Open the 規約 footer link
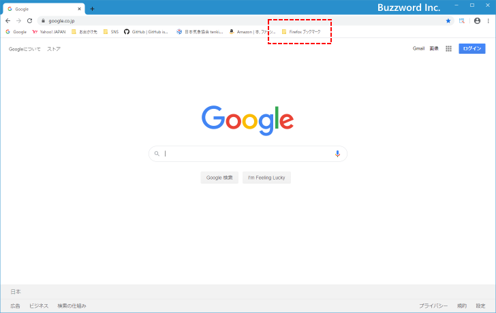The image size is (496, 313). 462,306
